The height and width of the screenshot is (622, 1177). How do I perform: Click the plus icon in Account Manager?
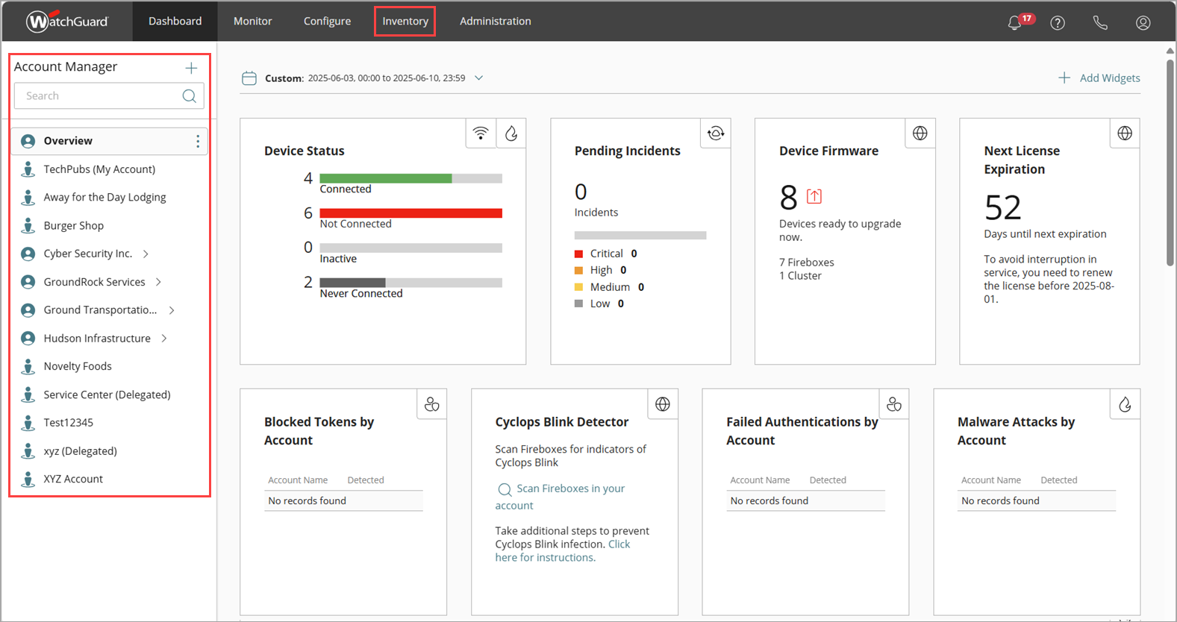(x=191, y=68)
